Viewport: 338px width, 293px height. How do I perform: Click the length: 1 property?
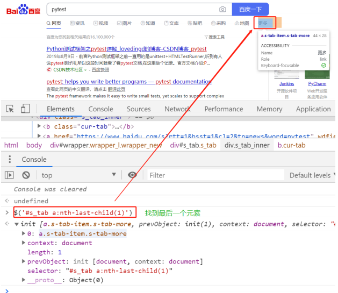45,252
